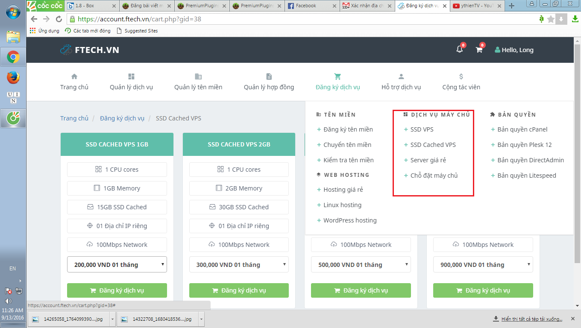Open the notifications bell icon

(460, 50)
